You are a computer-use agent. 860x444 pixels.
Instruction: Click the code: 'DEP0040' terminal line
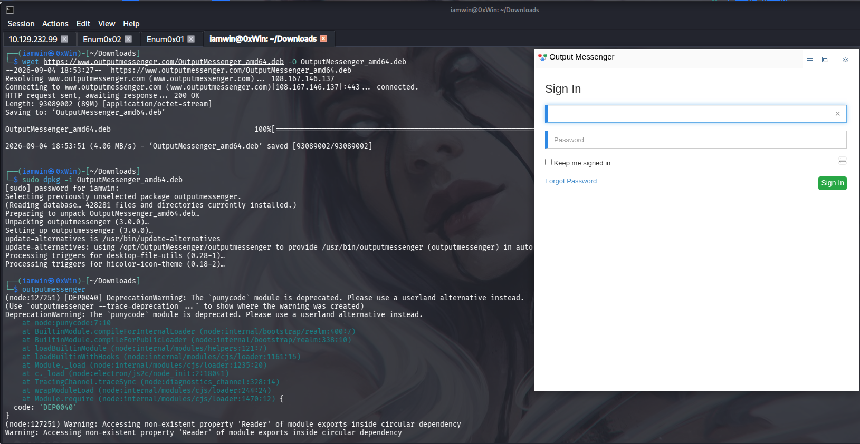pos(45,407)
